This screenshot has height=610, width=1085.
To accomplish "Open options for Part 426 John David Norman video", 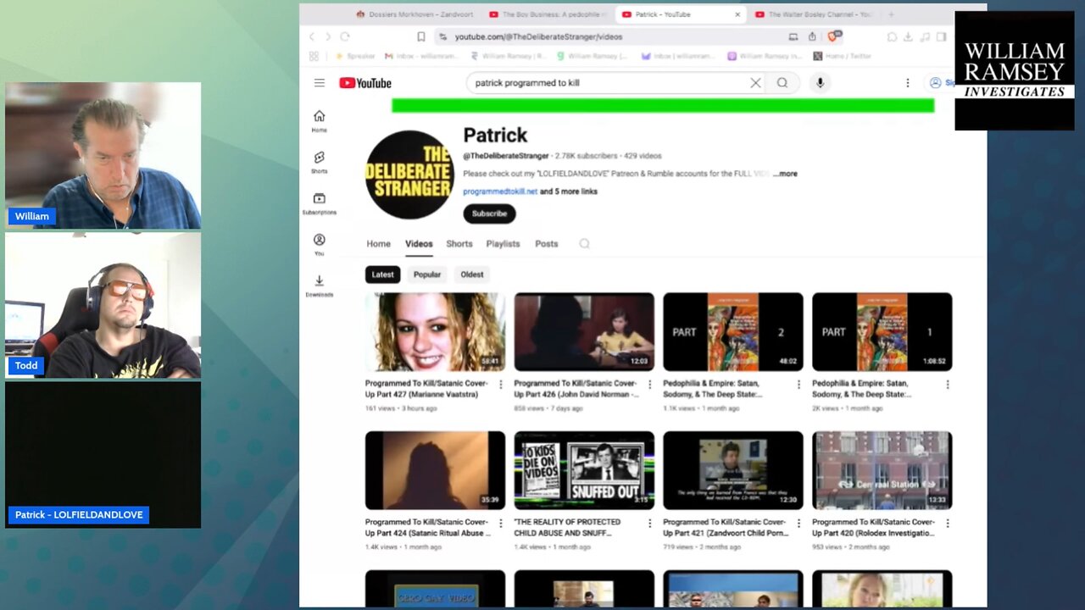I will point(649,384).
